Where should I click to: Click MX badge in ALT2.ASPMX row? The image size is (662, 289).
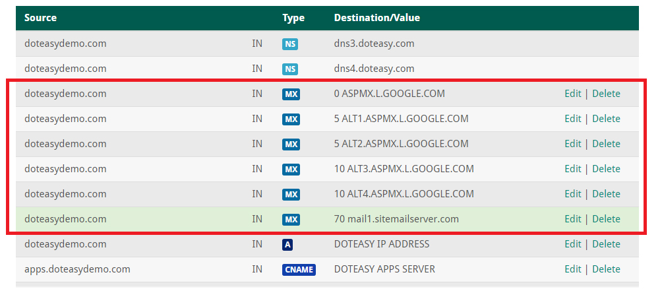(291, 144)
